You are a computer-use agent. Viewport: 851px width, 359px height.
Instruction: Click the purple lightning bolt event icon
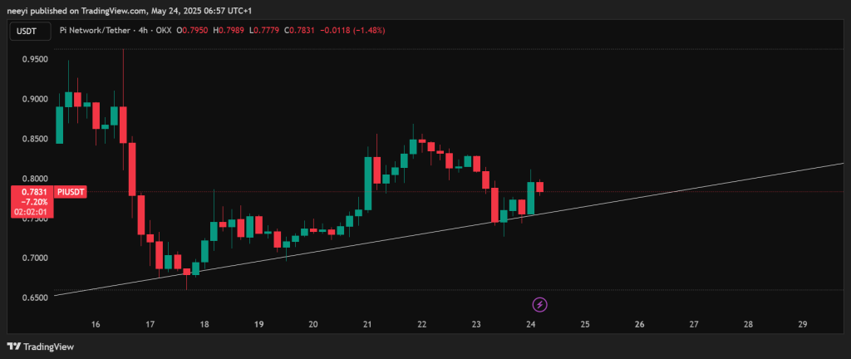540,305
